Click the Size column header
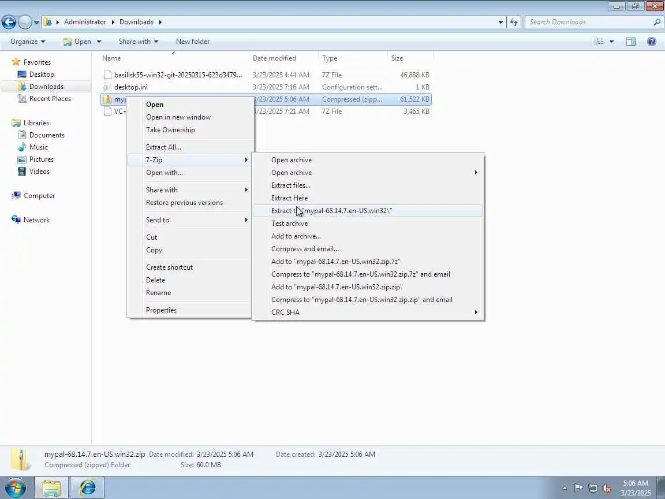 410,58
